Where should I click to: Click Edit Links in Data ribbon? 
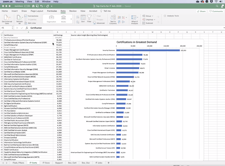click(30, 23)
